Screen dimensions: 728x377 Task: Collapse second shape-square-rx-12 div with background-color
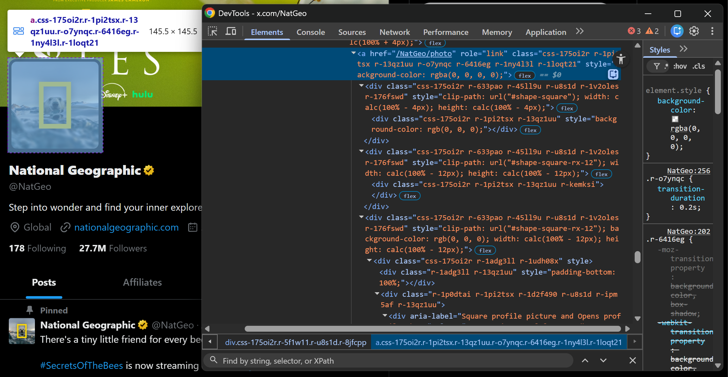[x=361, y=217]
